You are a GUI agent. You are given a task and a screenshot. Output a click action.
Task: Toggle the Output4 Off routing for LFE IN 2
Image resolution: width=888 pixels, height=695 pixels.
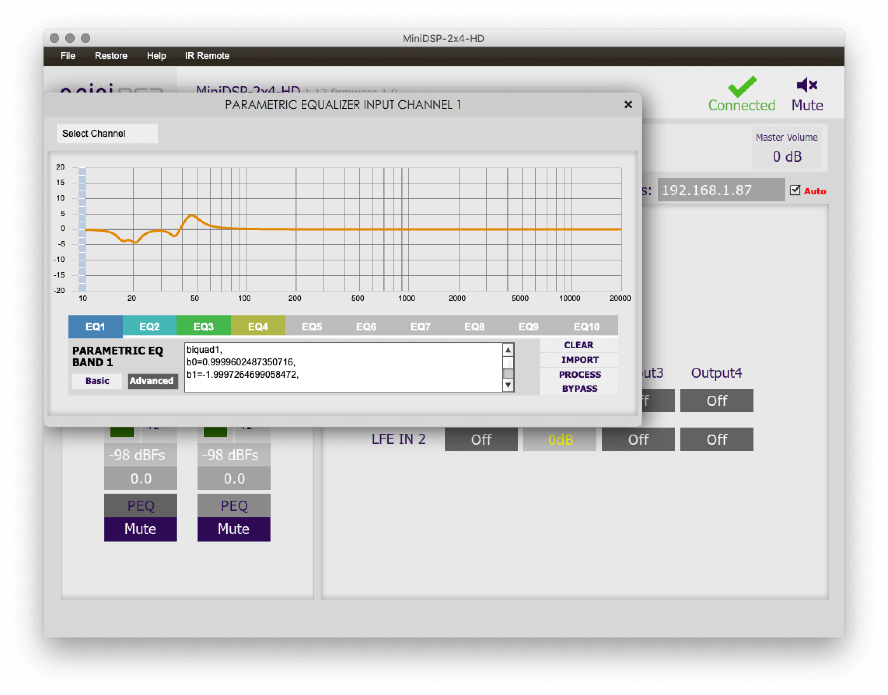pyautogui.click(x=716, y=440)
